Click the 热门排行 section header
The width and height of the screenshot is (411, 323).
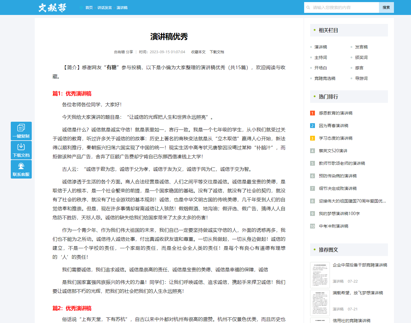point(349,97)
